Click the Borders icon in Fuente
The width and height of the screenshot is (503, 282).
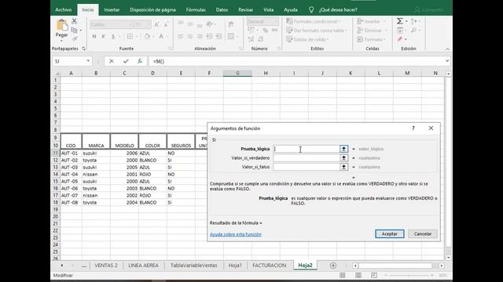130,36
